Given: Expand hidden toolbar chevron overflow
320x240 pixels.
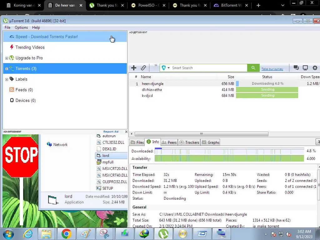Looking at the screenshot, I should tap(156, 65).
